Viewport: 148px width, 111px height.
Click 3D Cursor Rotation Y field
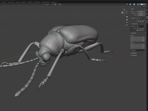[138, 46]
